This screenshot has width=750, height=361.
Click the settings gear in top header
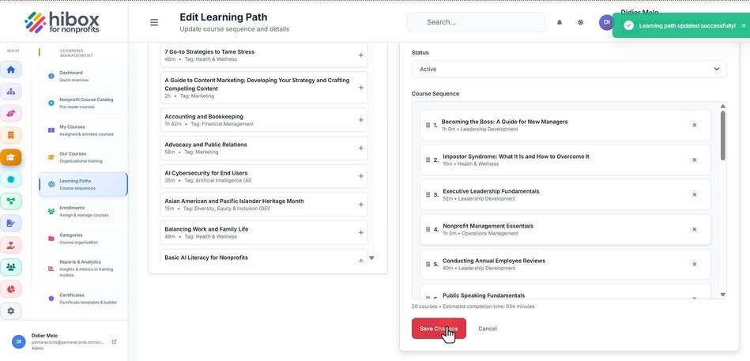[580, 22]
